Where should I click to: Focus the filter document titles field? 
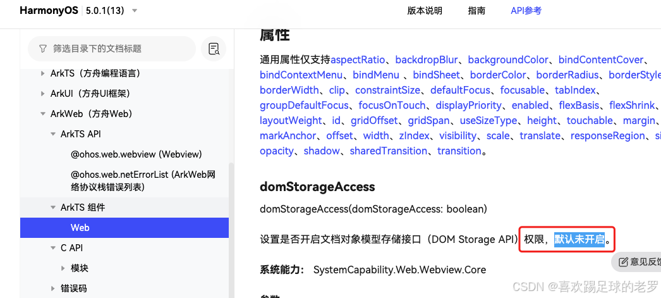112,49
